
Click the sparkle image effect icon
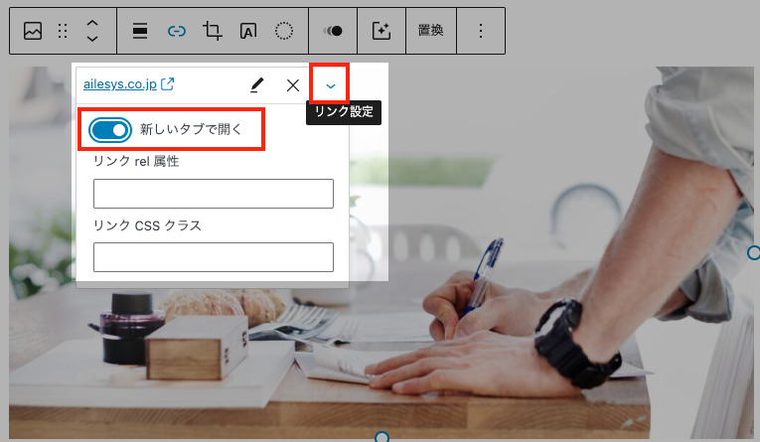point(381,31)
